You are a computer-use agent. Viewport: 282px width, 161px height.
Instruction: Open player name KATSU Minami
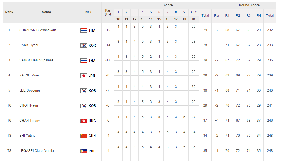point(31,75)
